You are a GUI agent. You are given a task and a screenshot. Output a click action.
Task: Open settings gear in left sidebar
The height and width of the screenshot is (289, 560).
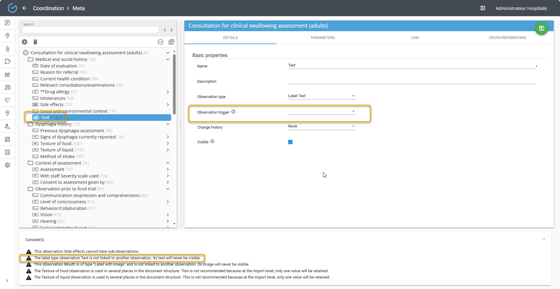click(8, 165)
